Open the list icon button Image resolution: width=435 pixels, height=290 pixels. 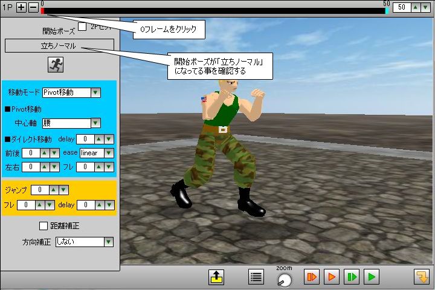pos(256,277)
